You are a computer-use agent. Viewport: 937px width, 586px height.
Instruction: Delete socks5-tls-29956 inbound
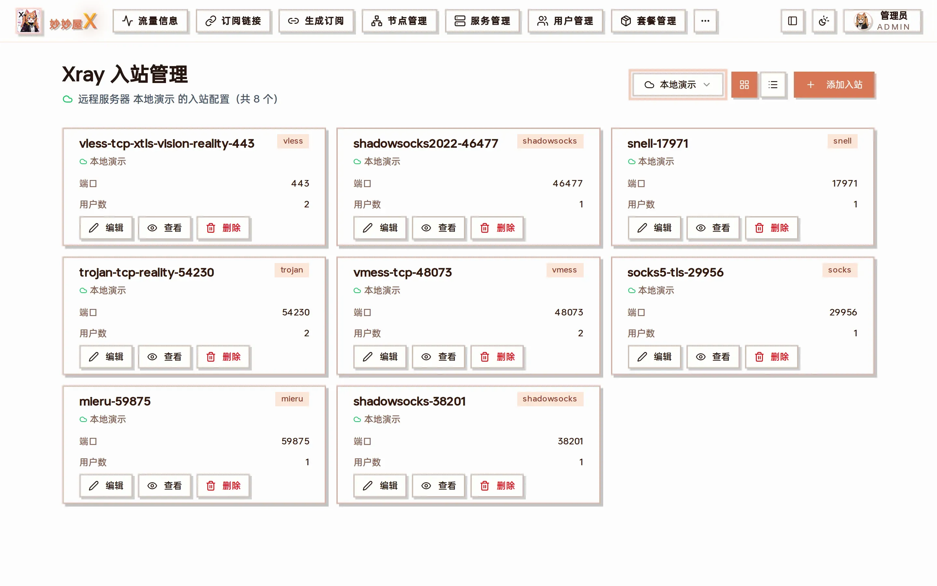[x=771, y=356]
